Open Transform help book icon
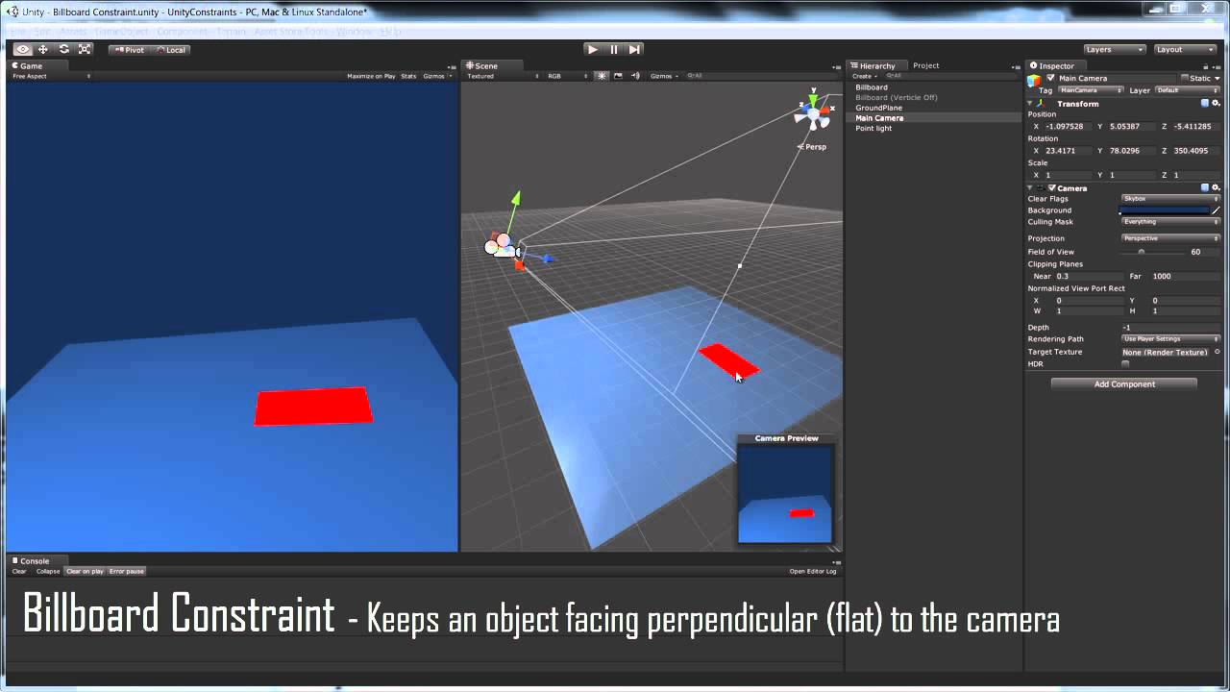Image resolution: width=1230 pixels, height=692 pixels. pos(1205,104)
